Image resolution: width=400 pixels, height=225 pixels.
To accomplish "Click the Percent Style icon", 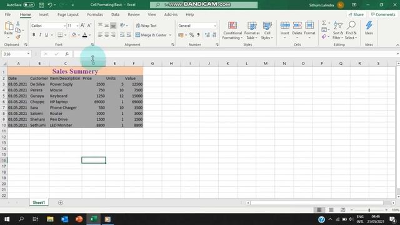I will pos(192,35).
